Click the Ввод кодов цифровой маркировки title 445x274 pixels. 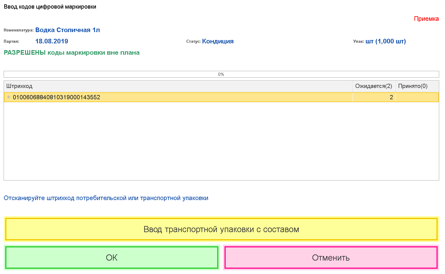[50, 7]
